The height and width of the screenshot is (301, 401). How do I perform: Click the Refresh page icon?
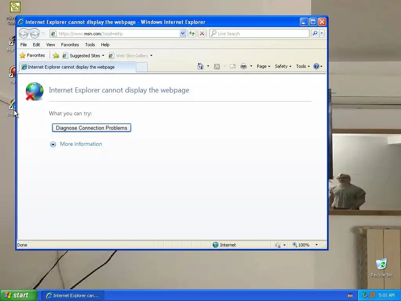tap(192, 34)
